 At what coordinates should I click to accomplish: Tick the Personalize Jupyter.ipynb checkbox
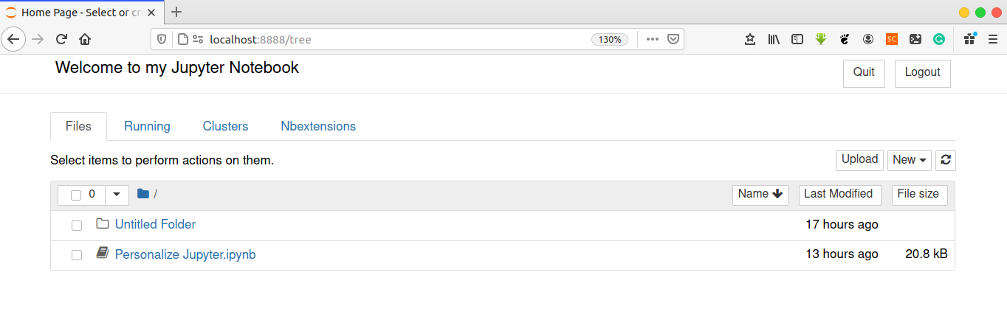[x=77, y=255]
